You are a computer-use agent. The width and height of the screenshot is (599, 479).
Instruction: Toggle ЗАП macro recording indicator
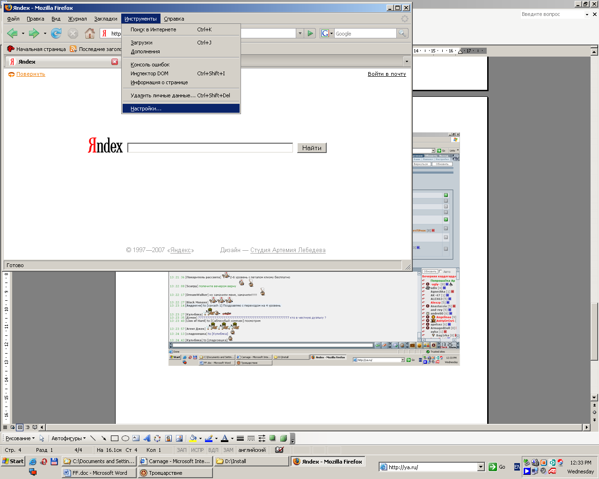click(x=182, y=450)
